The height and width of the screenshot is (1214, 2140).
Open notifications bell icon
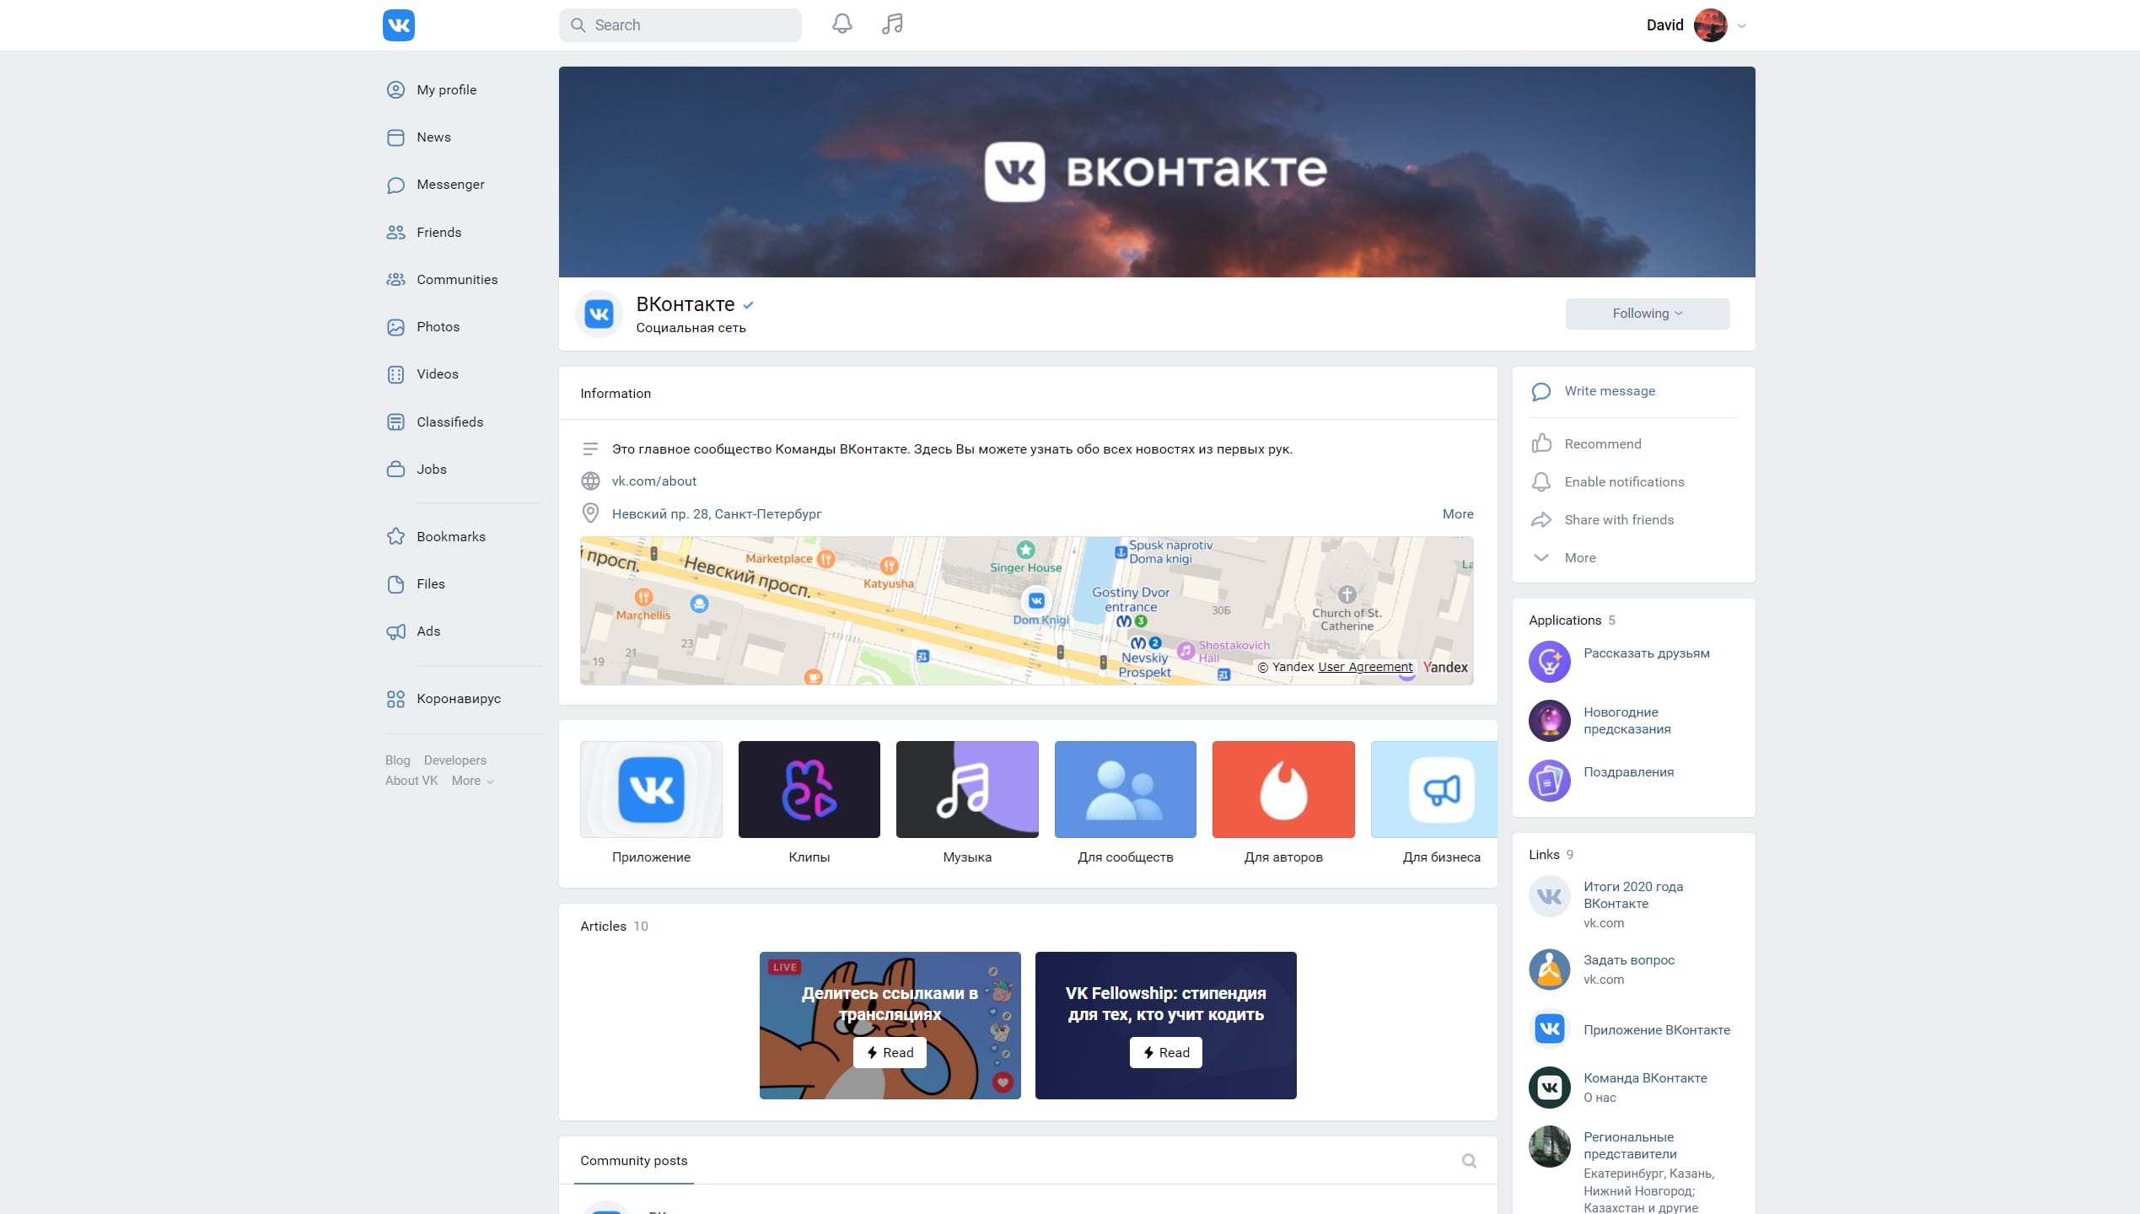(841, 24)
